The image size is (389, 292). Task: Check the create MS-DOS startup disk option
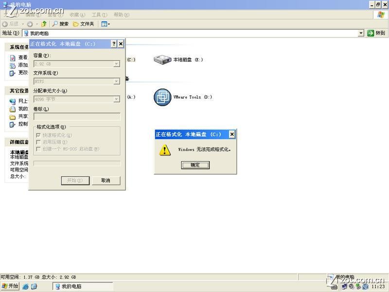pyautogui.click(x=39, y=149)
